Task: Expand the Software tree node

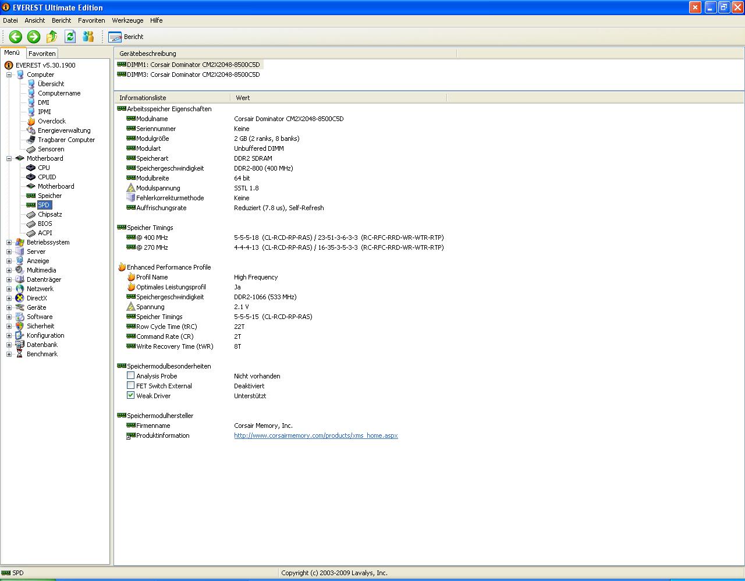Action: point(9,317)
